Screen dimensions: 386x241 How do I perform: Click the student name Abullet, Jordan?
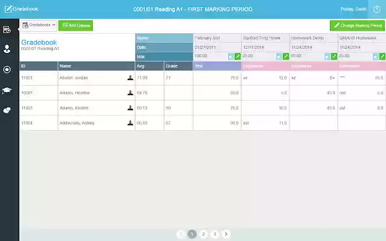coord(74,78)
